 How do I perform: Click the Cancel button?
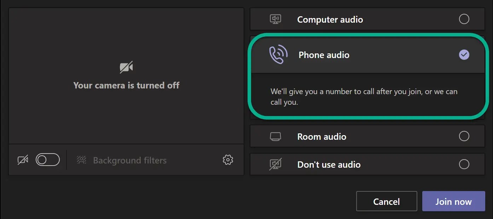(386, 201)
